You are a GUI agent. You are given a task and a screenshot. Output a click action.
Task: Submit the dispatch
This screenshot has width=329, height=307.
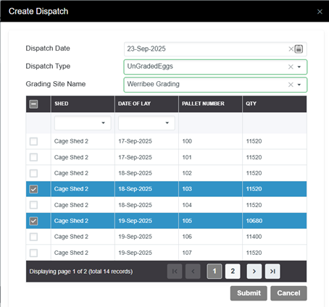249,293
